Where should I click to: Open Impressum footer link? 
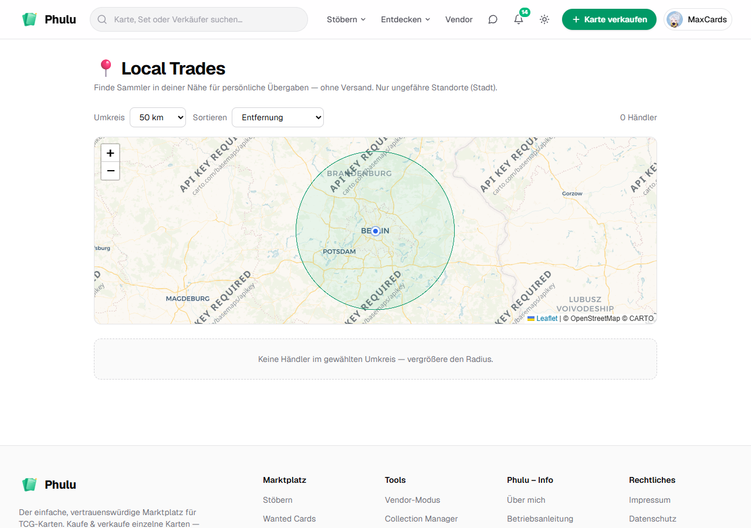pyautogui.click(x=649, y=500)
